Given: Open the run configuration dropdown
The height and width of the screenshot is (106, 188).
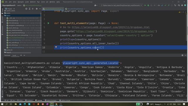Looking at the screenshot, I should coord(121,5).
